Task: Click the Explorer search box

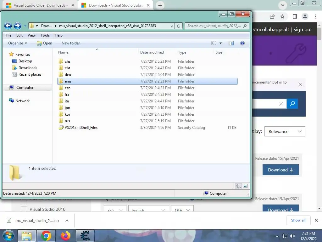Action: tap(217, 26)
